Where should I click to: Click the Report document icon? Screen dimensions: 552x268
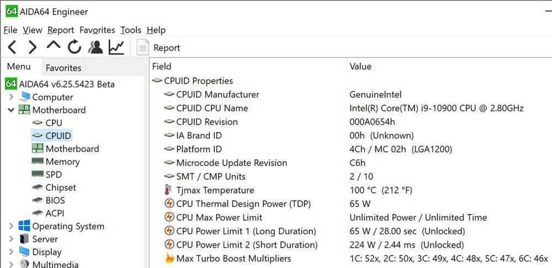coord(142,47)
